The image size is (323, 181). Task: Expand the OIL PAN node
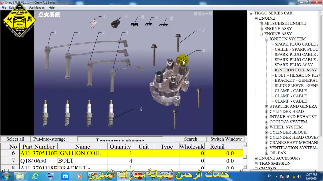tap(266, 153)
